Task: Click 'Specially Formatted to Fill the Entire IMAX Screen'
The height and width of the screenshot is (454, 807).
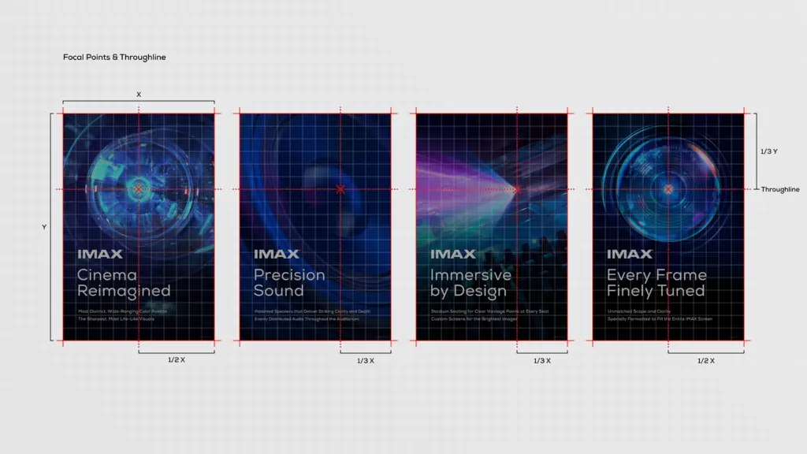Action: [660, 319]
